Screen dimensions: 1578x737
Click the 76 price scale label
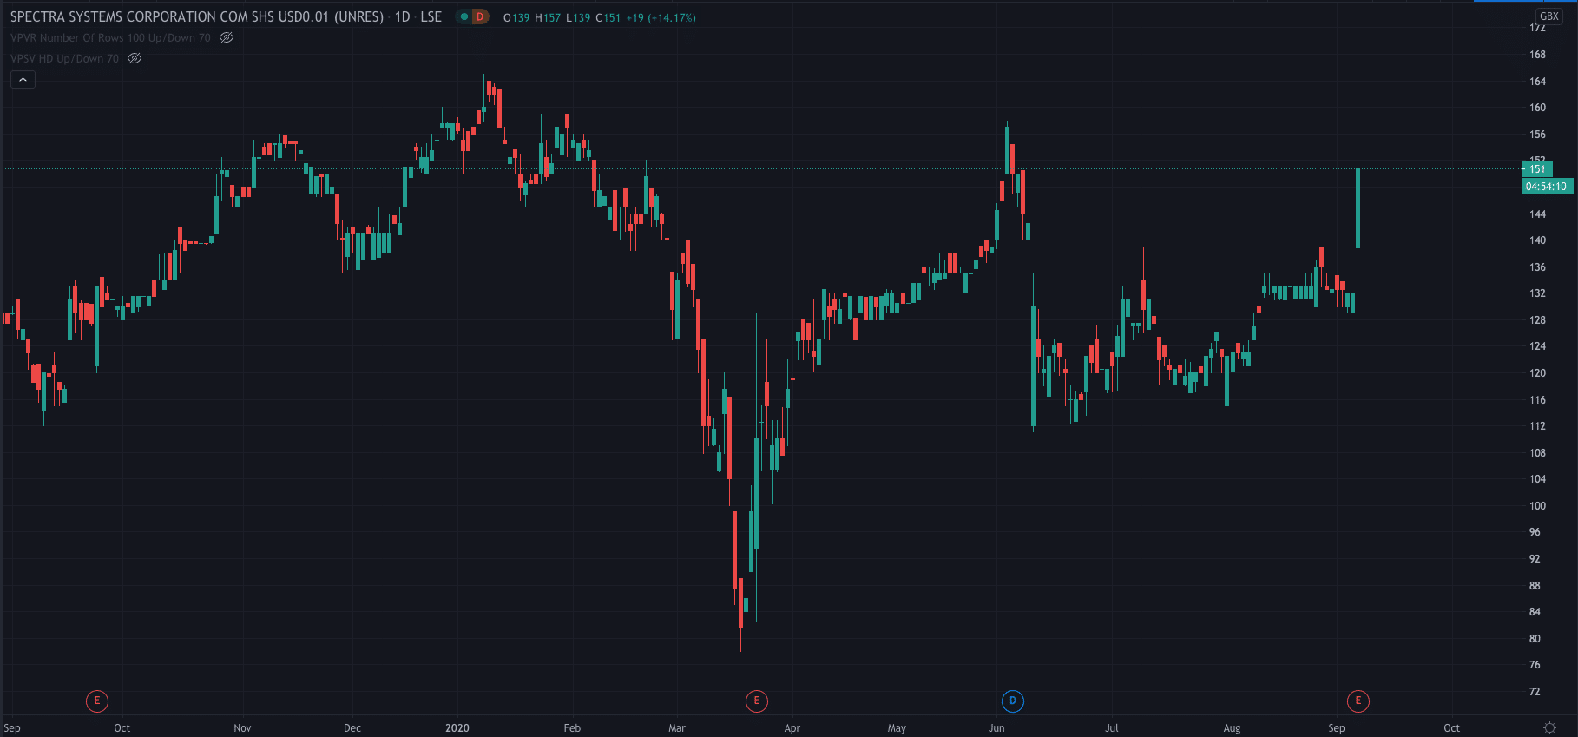click(x=1535, y=665)
